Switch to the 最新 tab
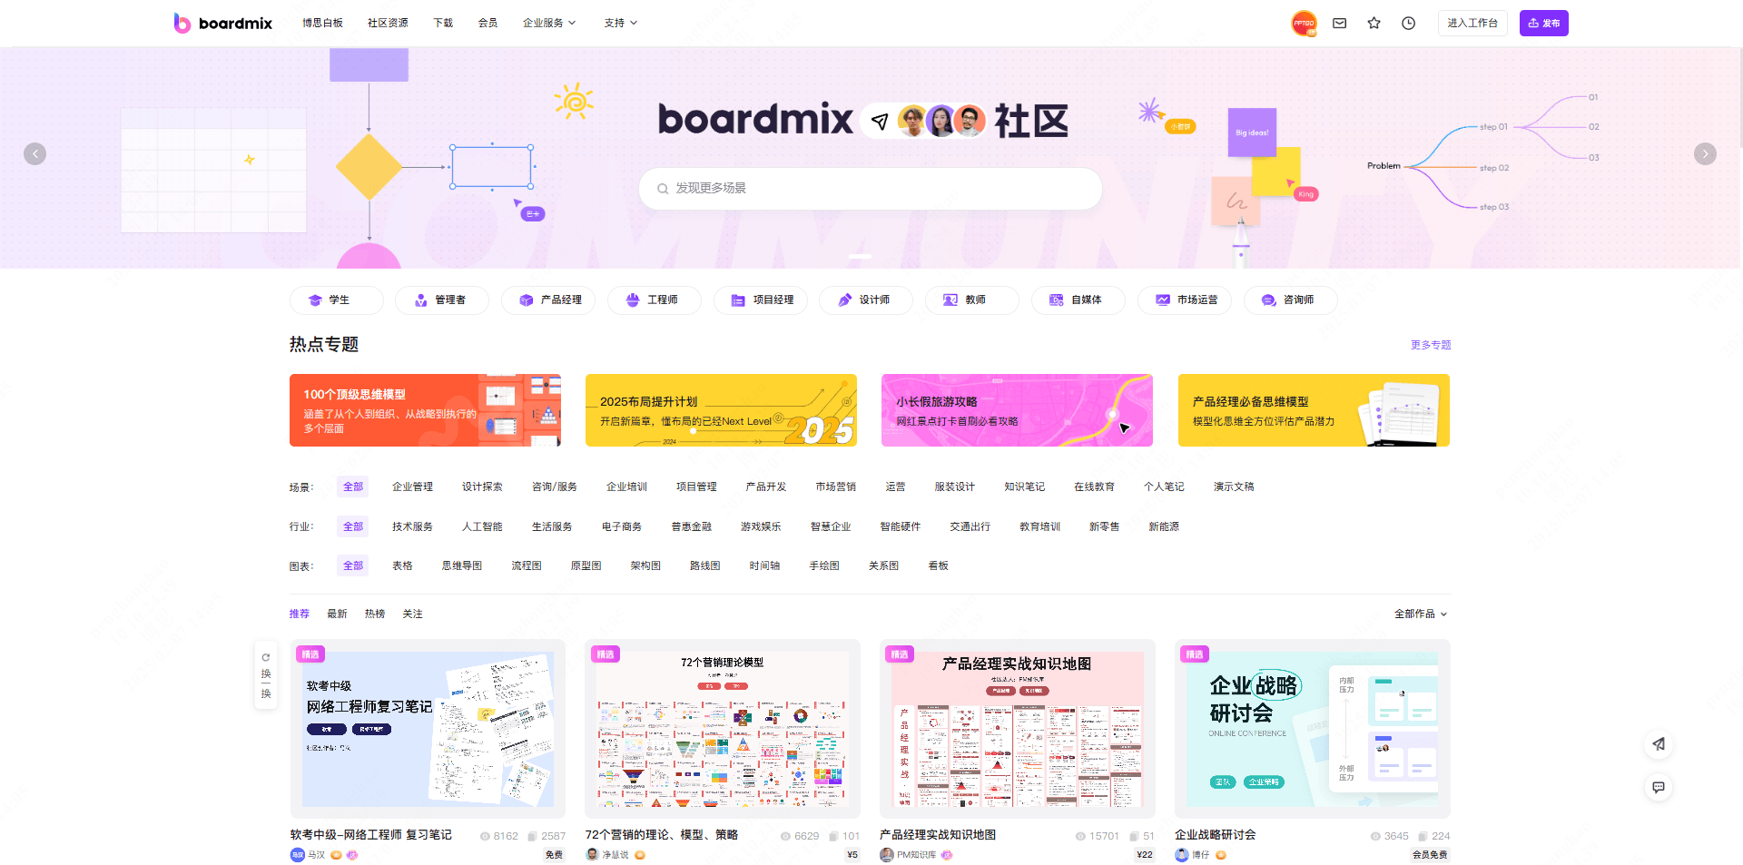This screenshot has height=865, width=1743. pyautogui.click(x=337, y=614)
